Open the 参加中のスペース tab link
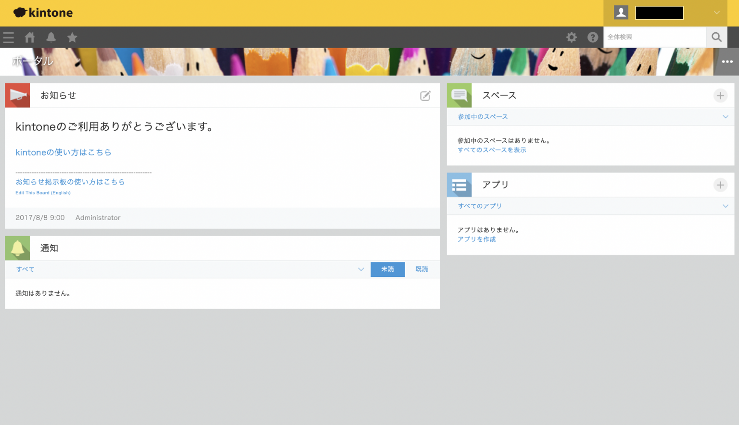Viewport: 739px width, 425px height. click(482, 116)
